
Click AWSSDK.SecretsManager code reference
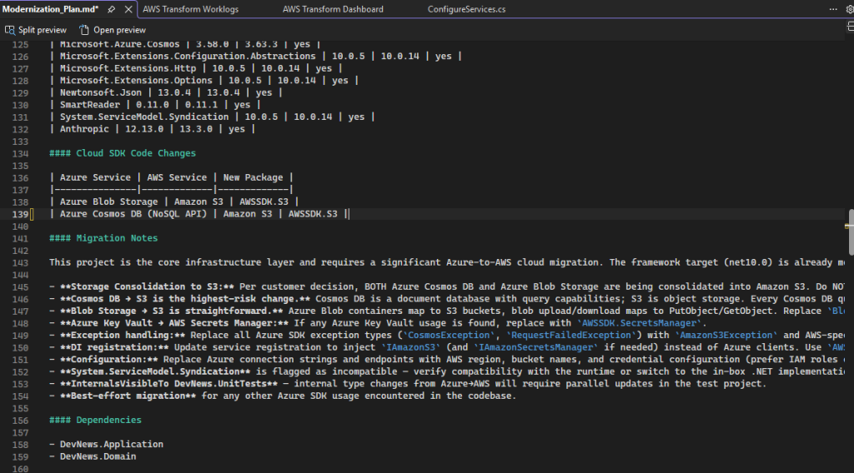click(639, 323)
